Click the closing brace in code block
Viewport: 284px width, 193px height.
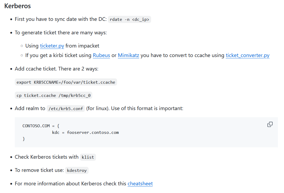pos(24,139)
